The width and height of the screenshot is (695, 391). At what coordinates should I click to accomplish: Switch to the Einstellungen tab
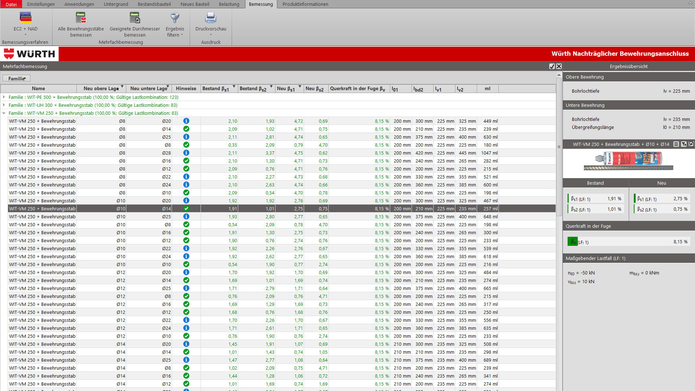click(x=41, y=4)
